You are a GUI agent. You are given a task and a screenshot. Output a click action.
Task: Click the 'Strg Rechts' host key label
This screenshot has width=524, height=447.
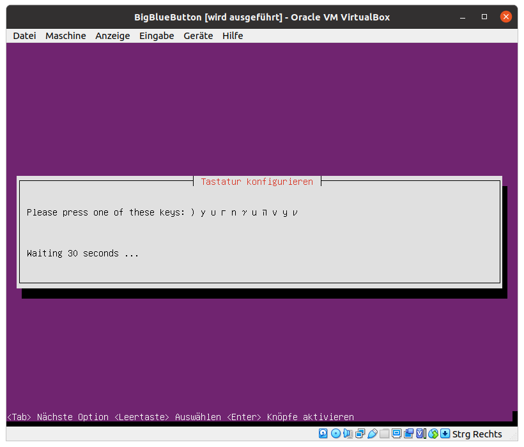coord(477,434)
